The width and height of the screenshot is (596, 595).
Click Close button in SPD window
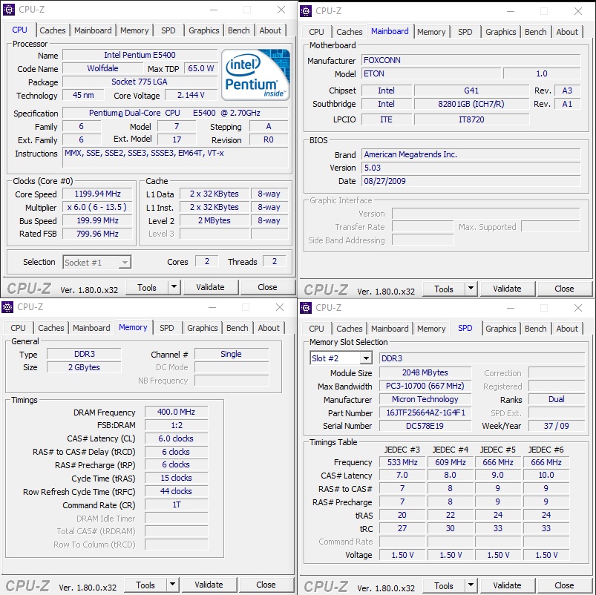click(x=564, y=585)
